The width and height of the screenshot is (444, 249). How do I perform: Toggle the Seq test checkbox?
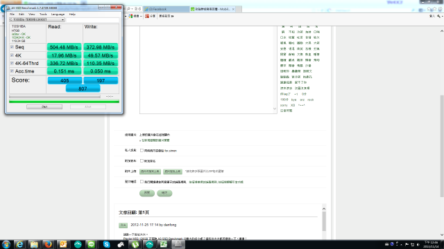click(x=12, y=47)
